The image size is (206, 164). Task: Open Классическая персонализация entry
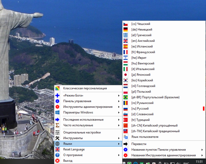point(88,88)
